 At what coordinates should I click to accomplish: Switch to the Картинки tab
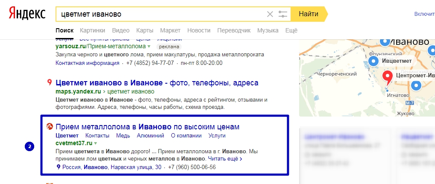click(93, 30)
